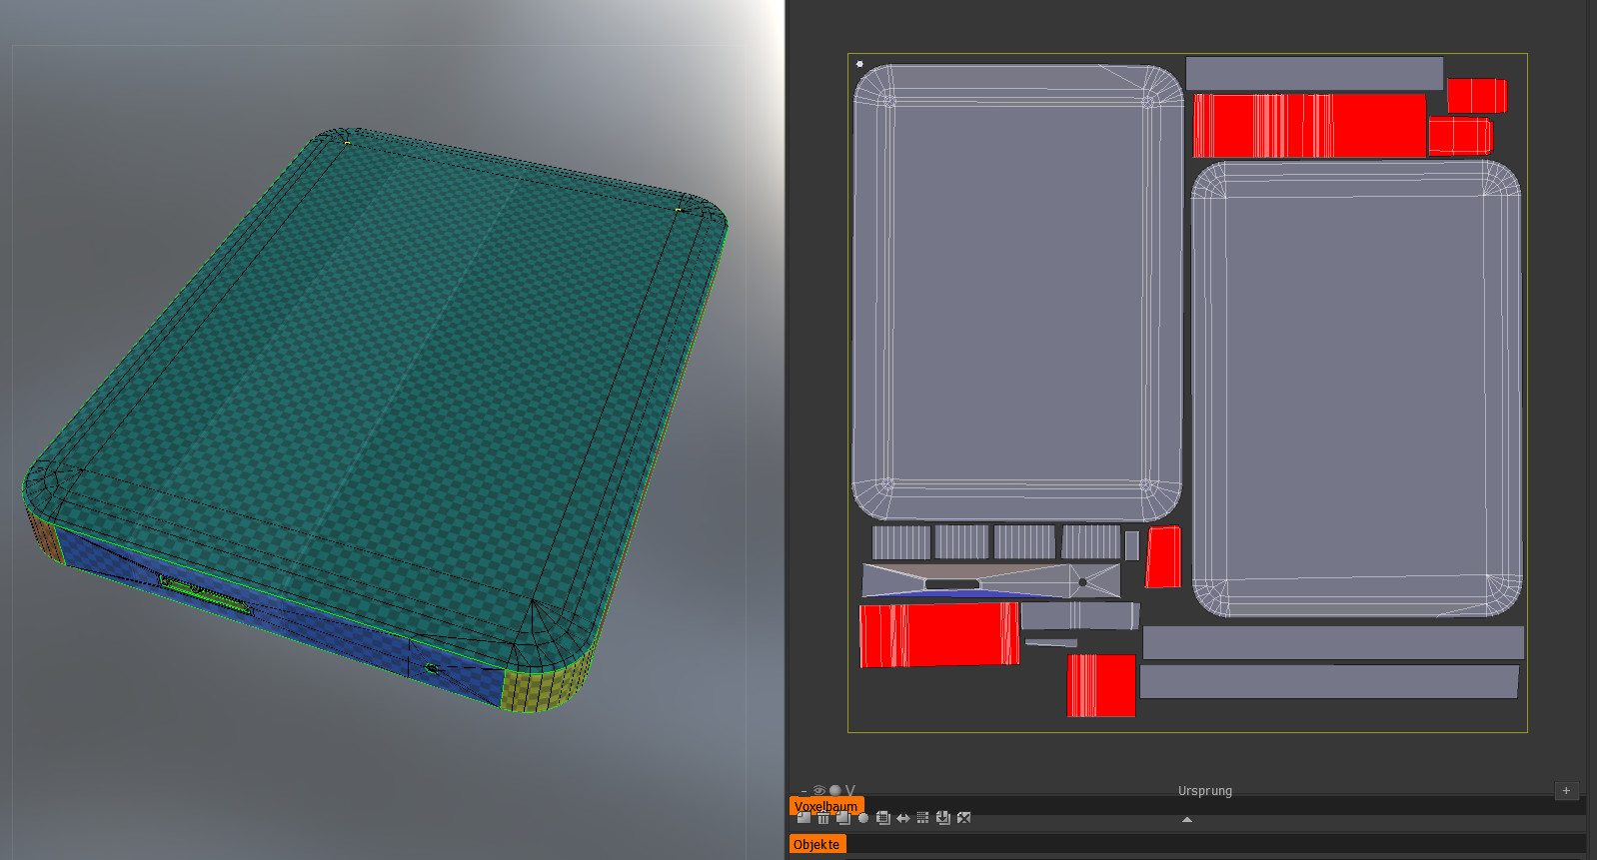Select the large left UV island in UV preview
Screen dimensions: 1597x860
(1017, 293)
